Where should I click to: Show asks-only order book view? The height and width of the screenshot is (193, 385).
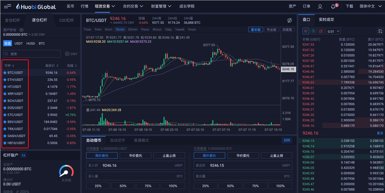321,31
